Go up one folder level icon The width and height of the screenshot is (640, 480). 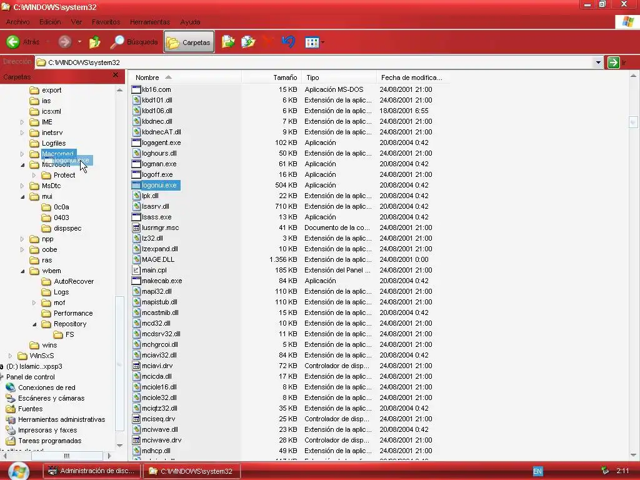pyautogui.click(x=95, y=42)
